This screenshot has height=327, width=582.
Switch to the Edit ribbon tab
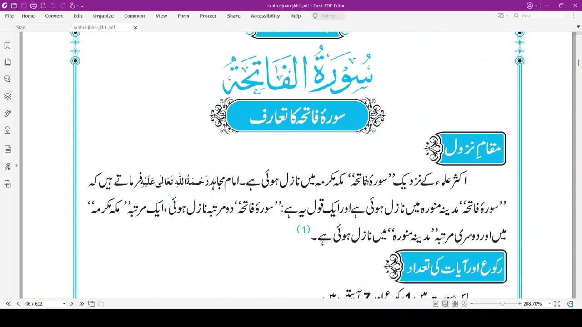[x=78, y=16]
